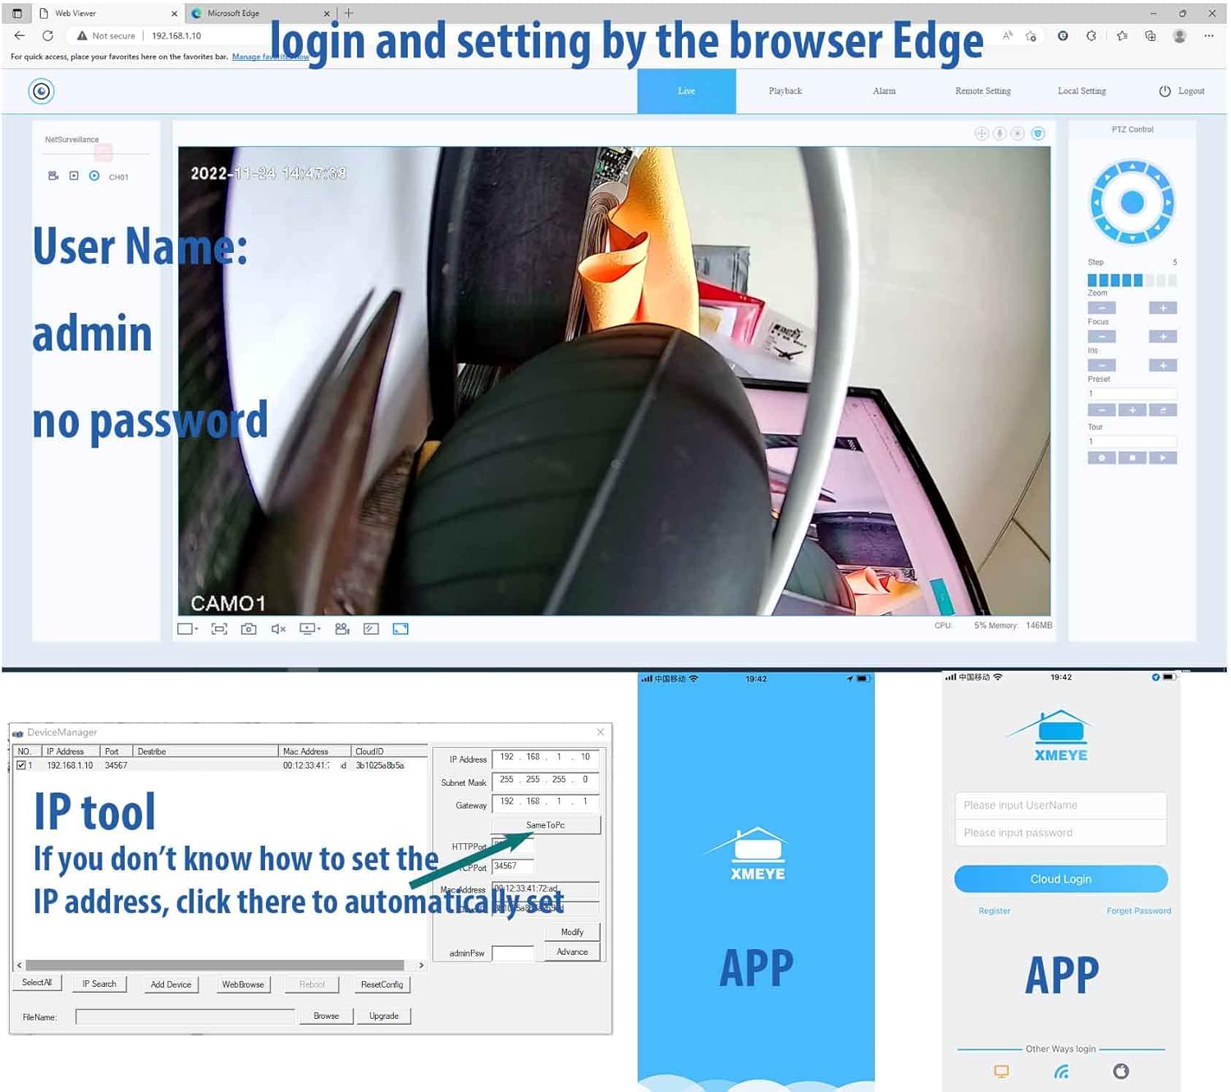Open the Remote Setting tab
The image size is (1231, 1092).
(983, 91)
